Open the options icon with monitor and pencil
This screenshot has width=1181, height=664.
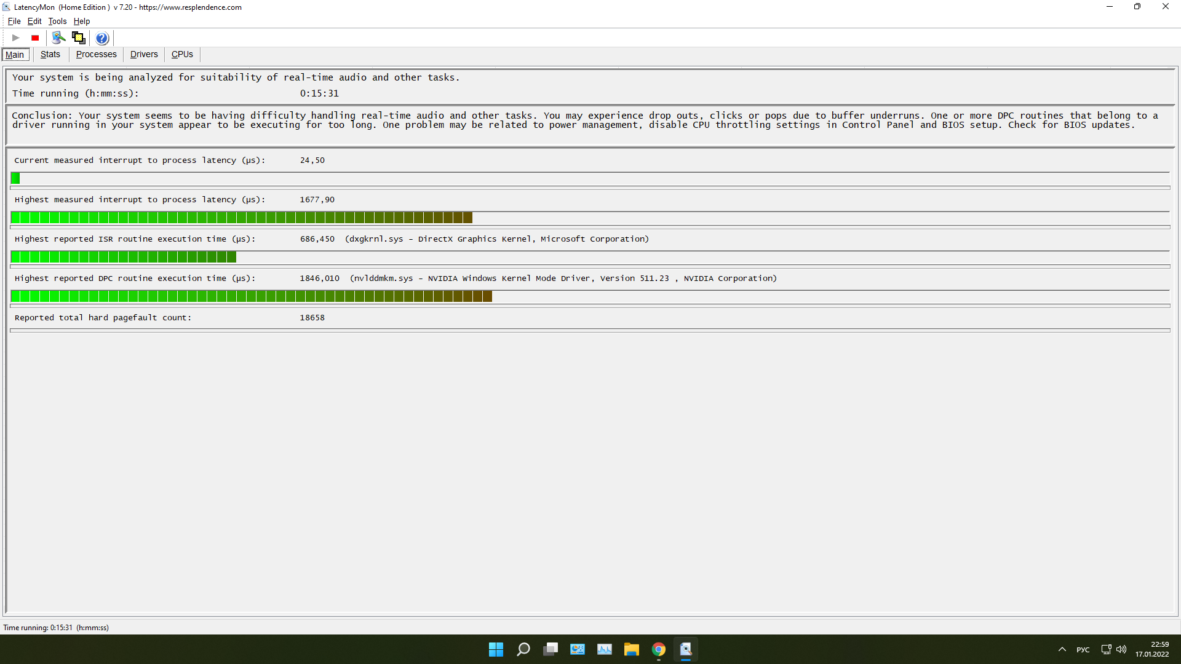coord(58,38)
